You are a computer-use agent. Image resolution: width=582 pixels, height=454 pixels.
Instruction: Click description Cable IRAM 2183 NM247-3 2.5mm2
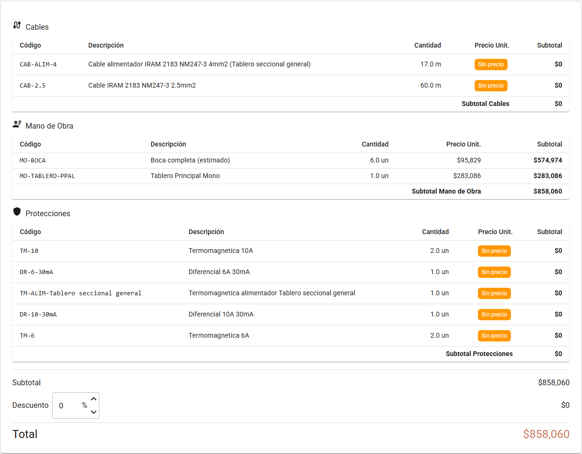(142, 85)
